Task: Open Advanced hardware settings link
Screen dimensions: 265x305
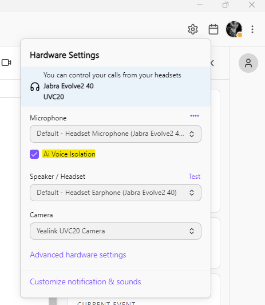Action: pyautogui.click(x=78, y=255)
